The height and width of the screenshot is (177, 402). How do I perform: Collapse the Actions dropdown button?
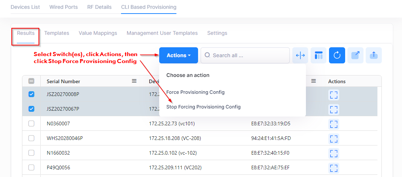tap(178, 55)
